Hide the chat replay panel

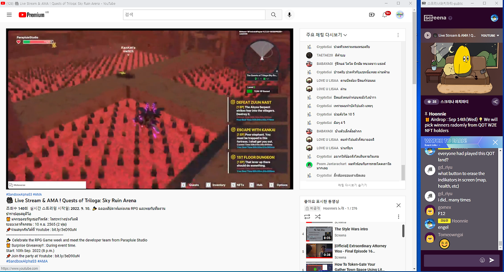(352, 185)
